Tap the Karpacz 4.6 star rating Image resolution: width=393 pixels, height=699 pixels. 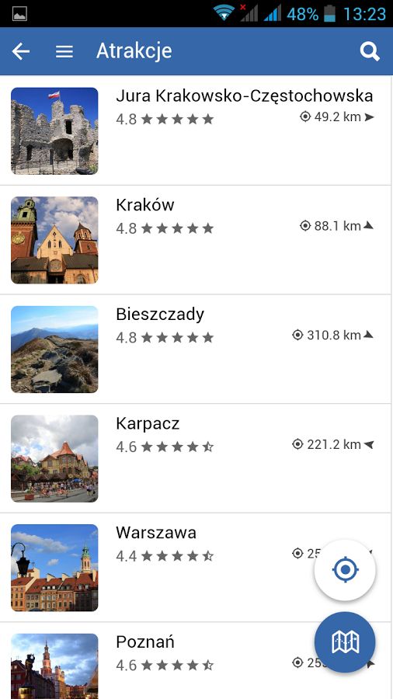165,447
